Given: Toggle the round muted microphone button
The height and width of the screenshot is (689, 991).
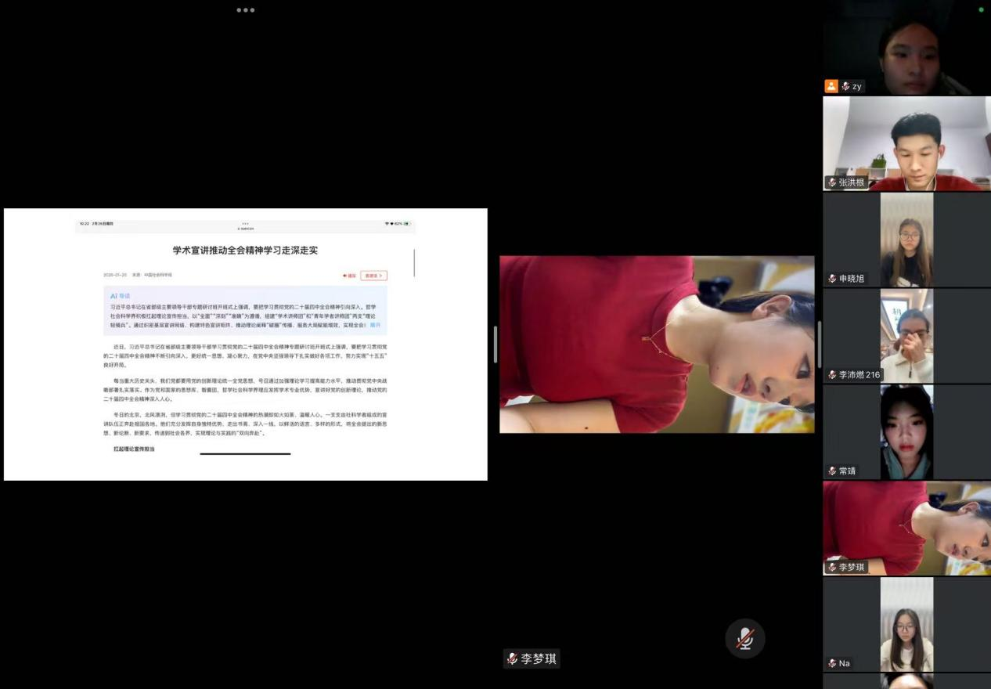Looking at the screenshot, I should coord(744,639).
